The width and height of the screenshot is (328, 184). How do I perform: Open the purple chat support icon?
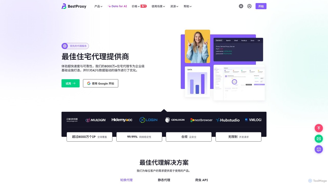click(319, 149)
